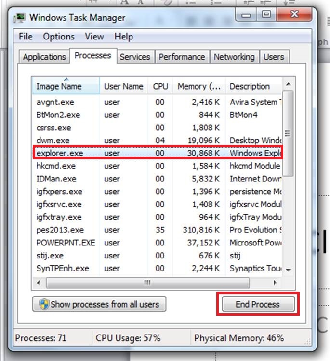
Task: Click the 310,816 K memory value
Action: 201,230
